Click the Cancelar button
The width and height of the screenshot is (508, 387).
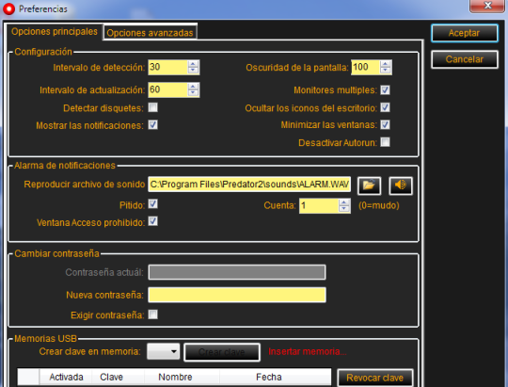tap(465, 59)
